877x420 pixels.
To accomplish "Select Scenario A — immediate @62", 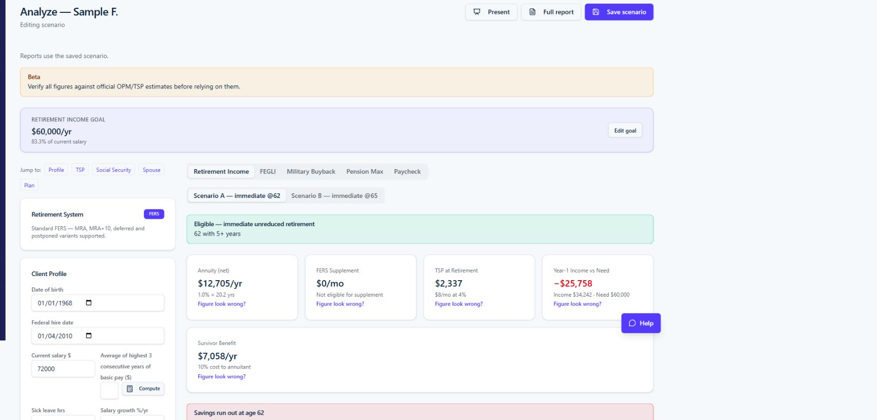I will (237, 196).
